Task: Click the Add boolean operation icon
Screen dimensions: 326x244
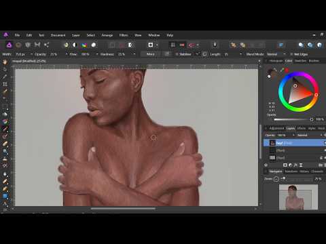Action: (301, 45)
